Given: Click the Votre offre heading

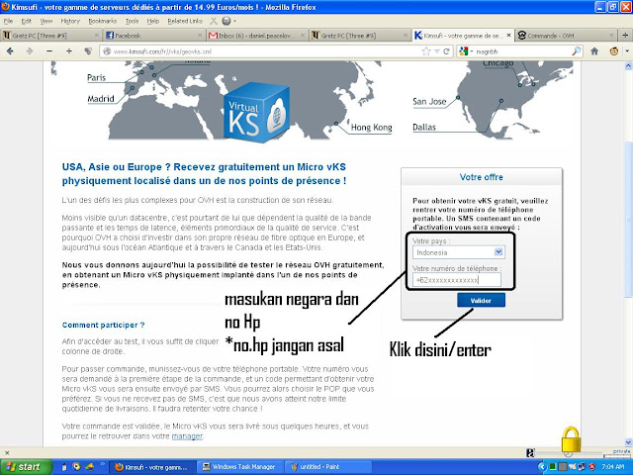Looking at the screenshot, I should [x=482, y=177].
